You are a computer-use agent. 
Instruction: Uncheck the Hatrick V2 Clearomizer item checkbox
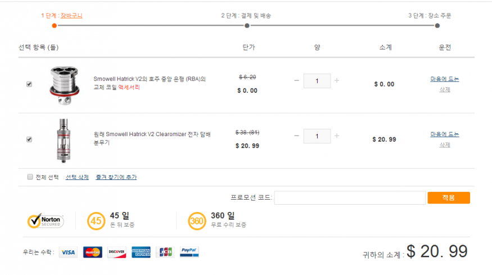pyautogui.click(x=29, y=139)
